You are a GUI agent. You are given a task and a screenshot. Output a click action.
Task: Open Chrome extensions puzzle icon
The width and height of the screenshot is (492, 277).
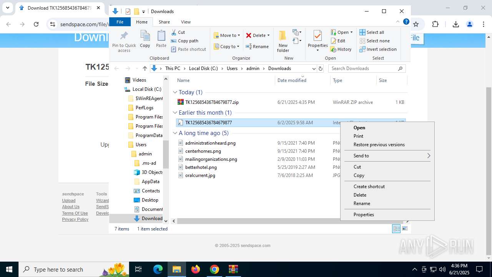[x=435, y=24]
